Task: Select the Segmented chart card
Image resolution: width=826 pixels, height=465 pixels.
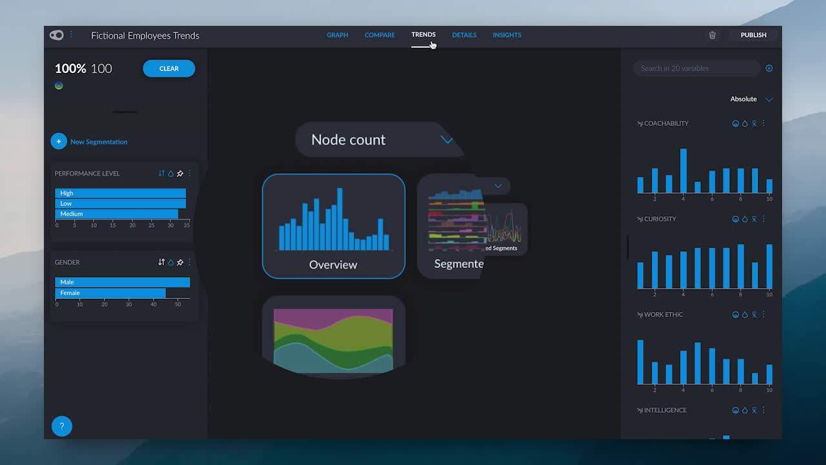Action: coord(450,226)
